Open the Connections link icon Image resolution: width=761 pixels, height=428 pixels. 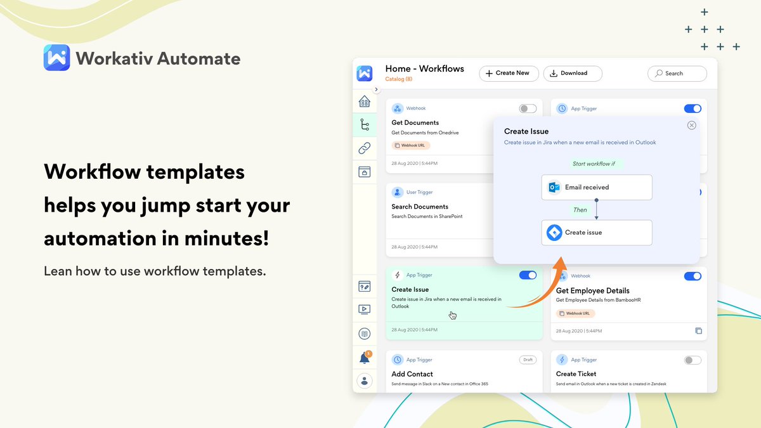click(x=365, y=148)
